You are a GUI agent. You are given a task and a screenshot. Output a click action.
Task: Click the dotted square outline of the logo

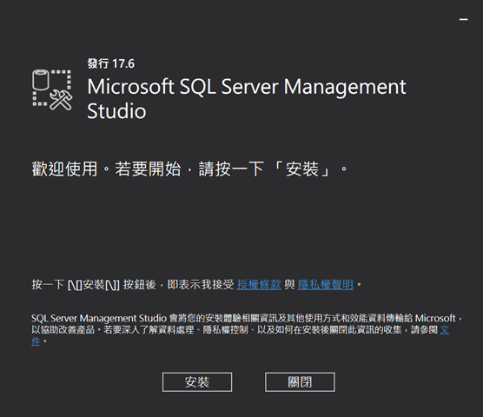[x=52, y=88]
